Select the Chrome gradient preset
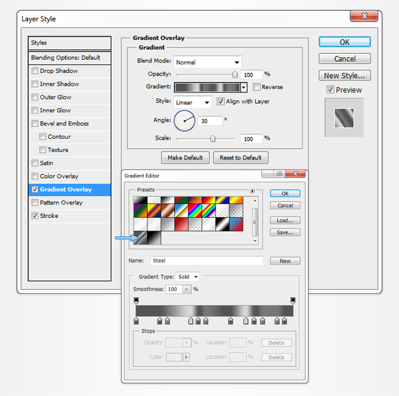The height and width of the screenshot is (396, 399). 181,211
